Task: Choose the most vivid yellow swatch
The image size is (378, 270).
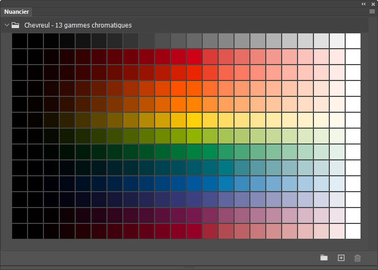Action: [x=194, y=120]
